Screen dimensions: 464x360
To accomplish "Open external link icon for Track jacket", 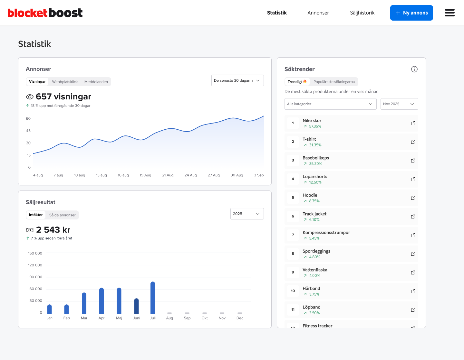I will [x=413, y=217].
